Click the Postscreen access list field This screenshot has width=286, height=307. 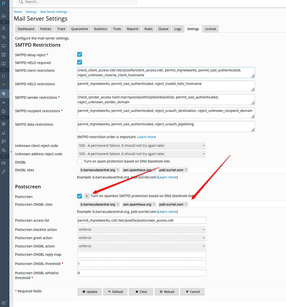[141, 220]
